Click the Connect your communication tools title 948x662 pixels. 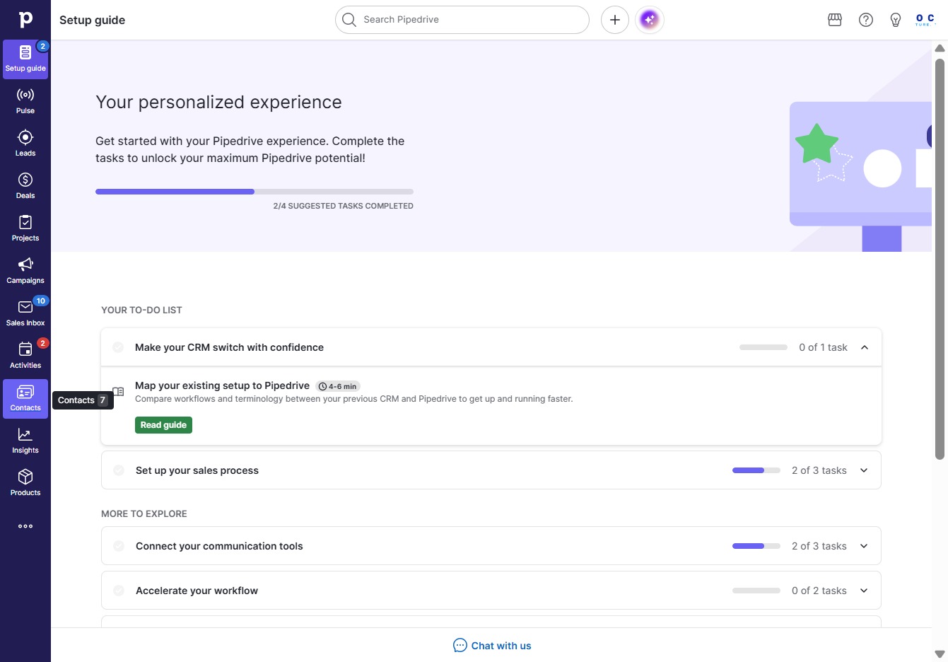point(219,546)
